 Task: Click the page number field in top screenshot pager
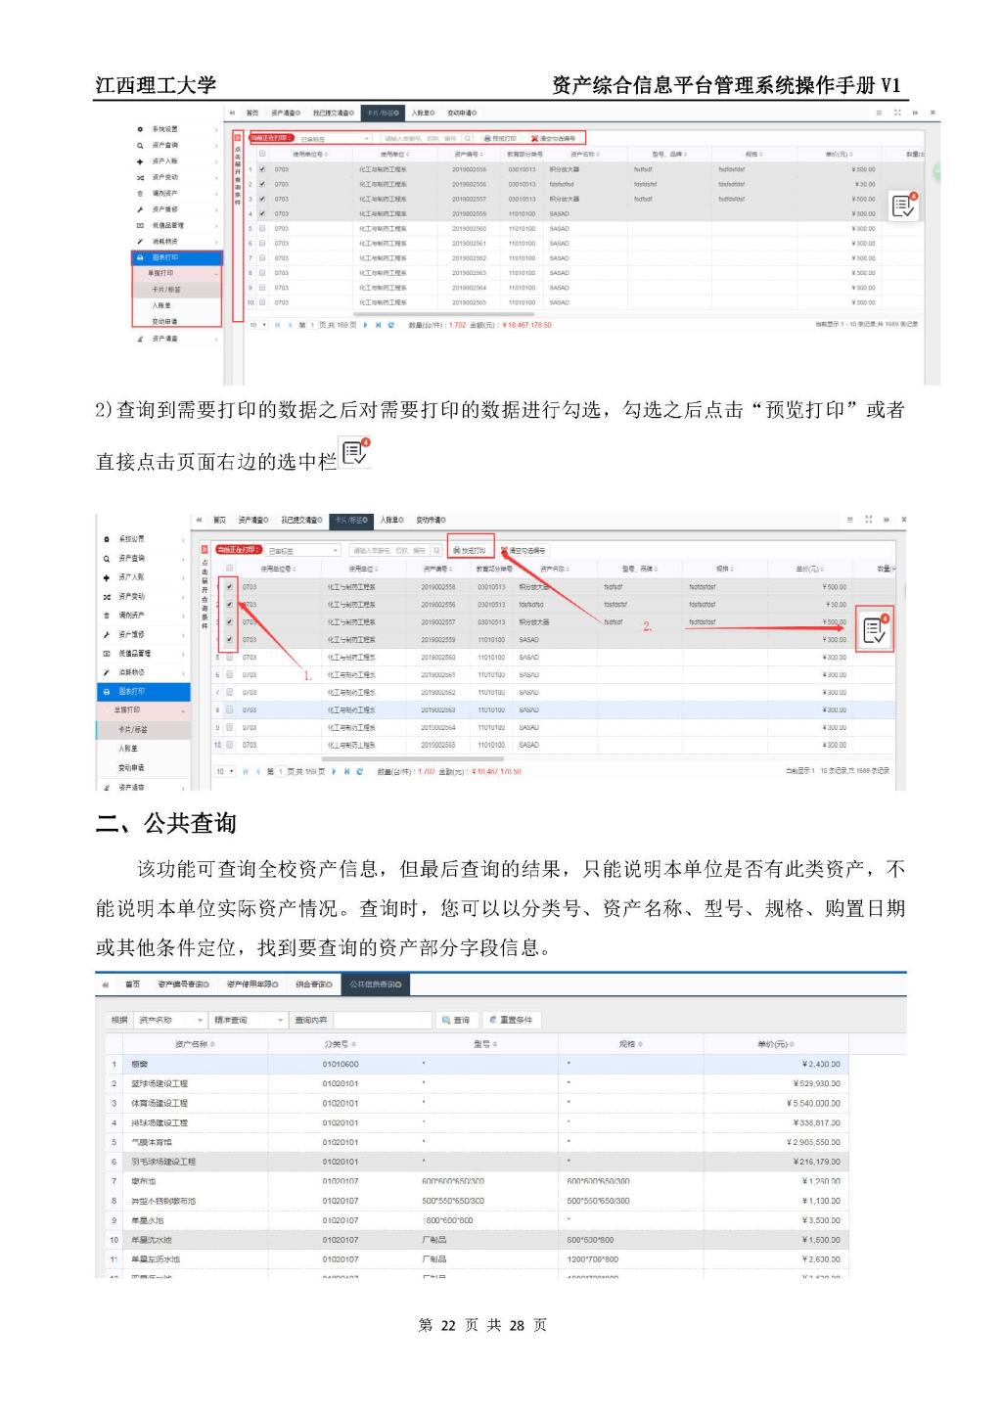313,325
